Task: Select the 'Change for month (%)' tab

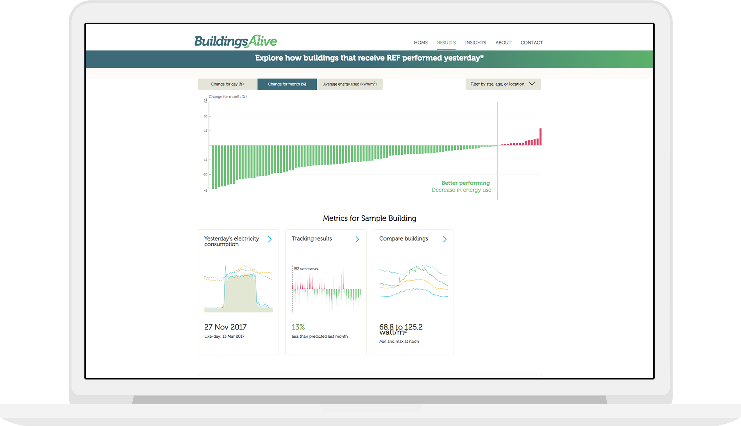Action: click(x=287, y=84)
